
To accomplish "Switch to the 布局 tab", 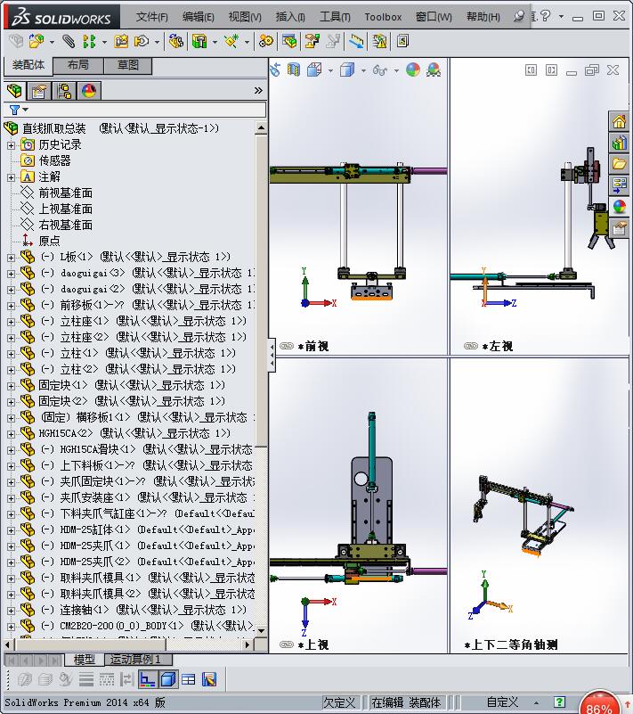I will tap(78, 66).
